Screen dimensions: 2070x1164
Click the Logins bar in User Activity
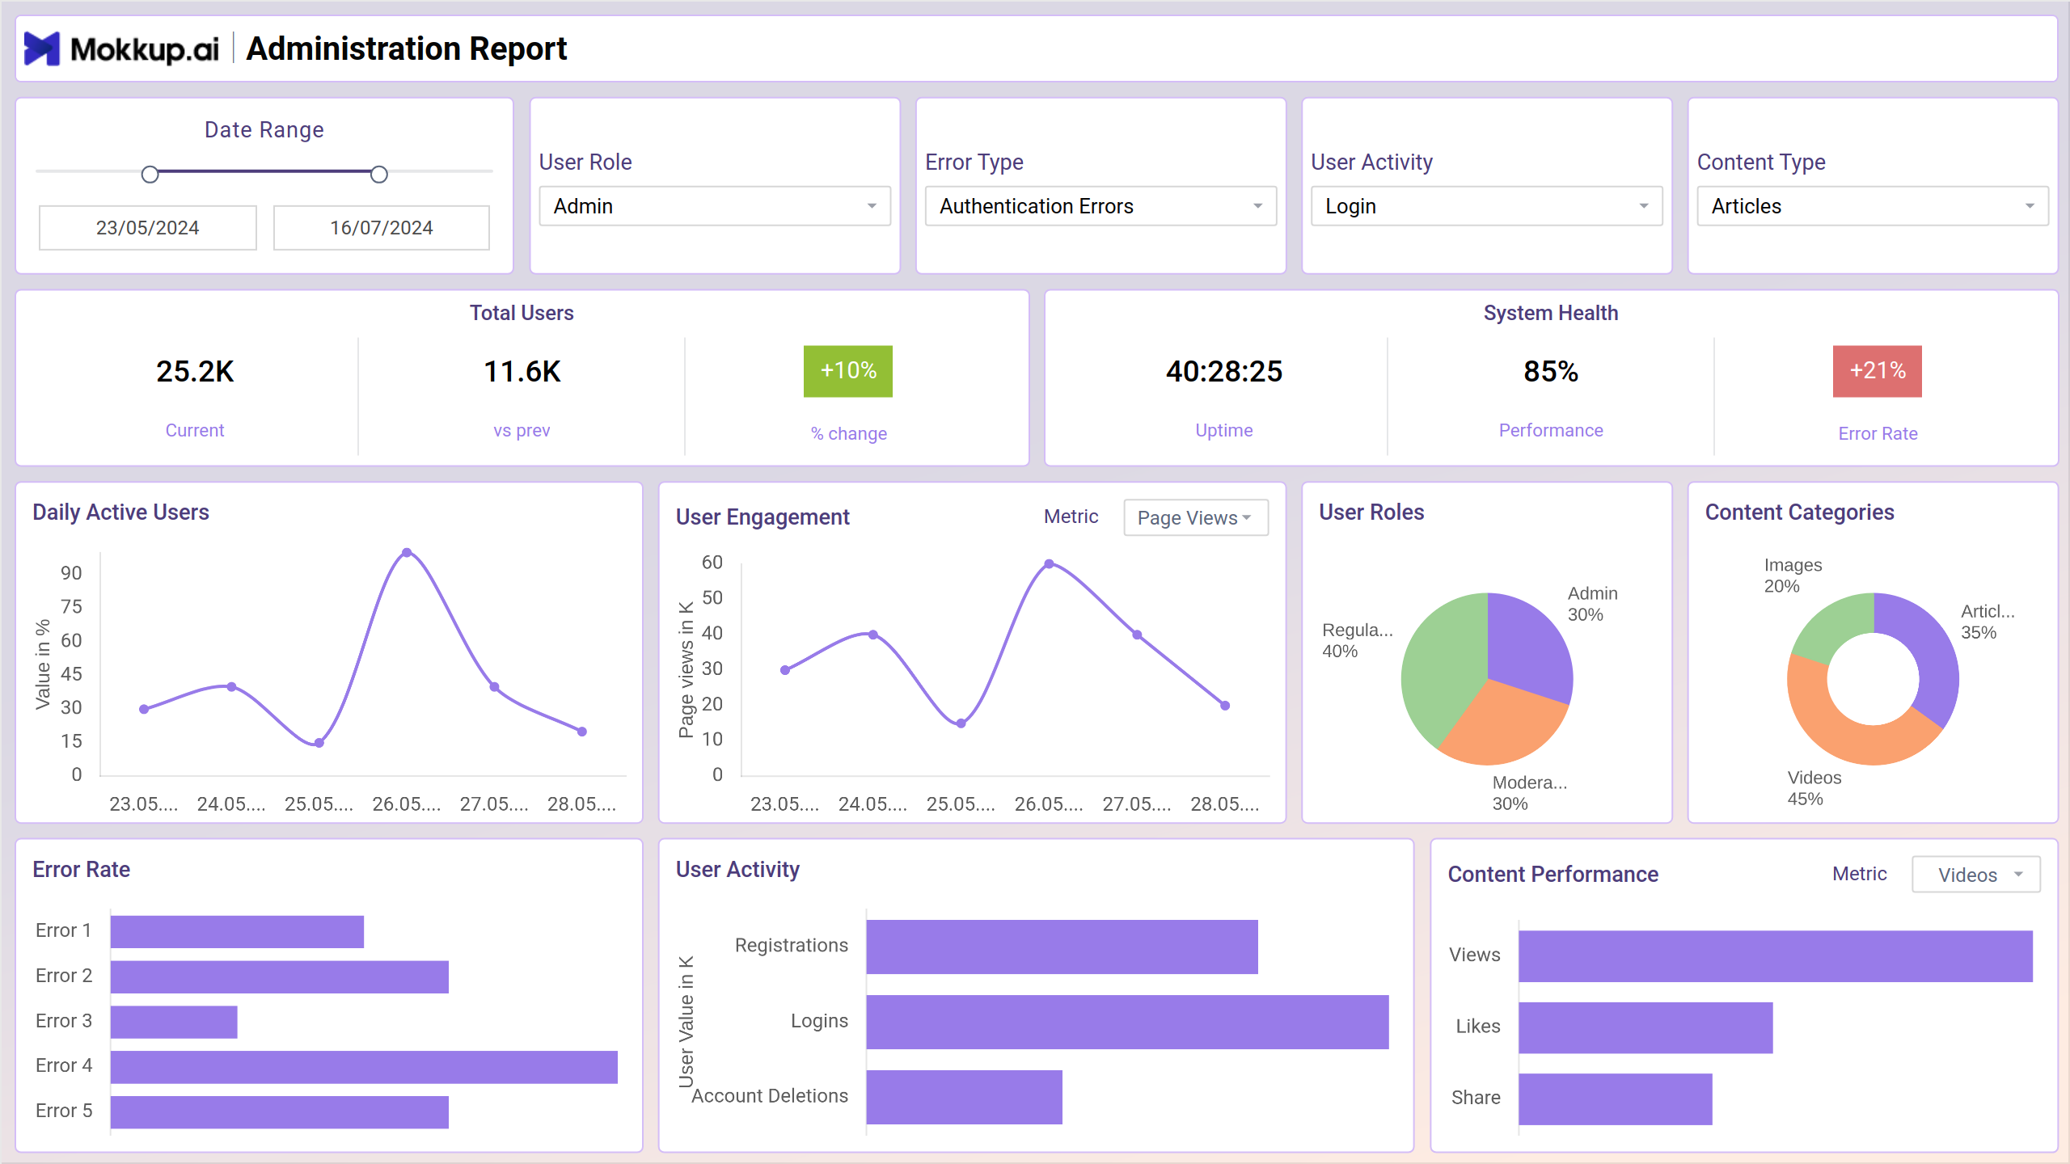click(x=1128, y=1022)
